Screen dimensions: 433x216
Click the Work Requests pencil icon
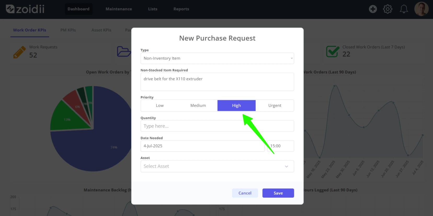[x=20, y=52]
